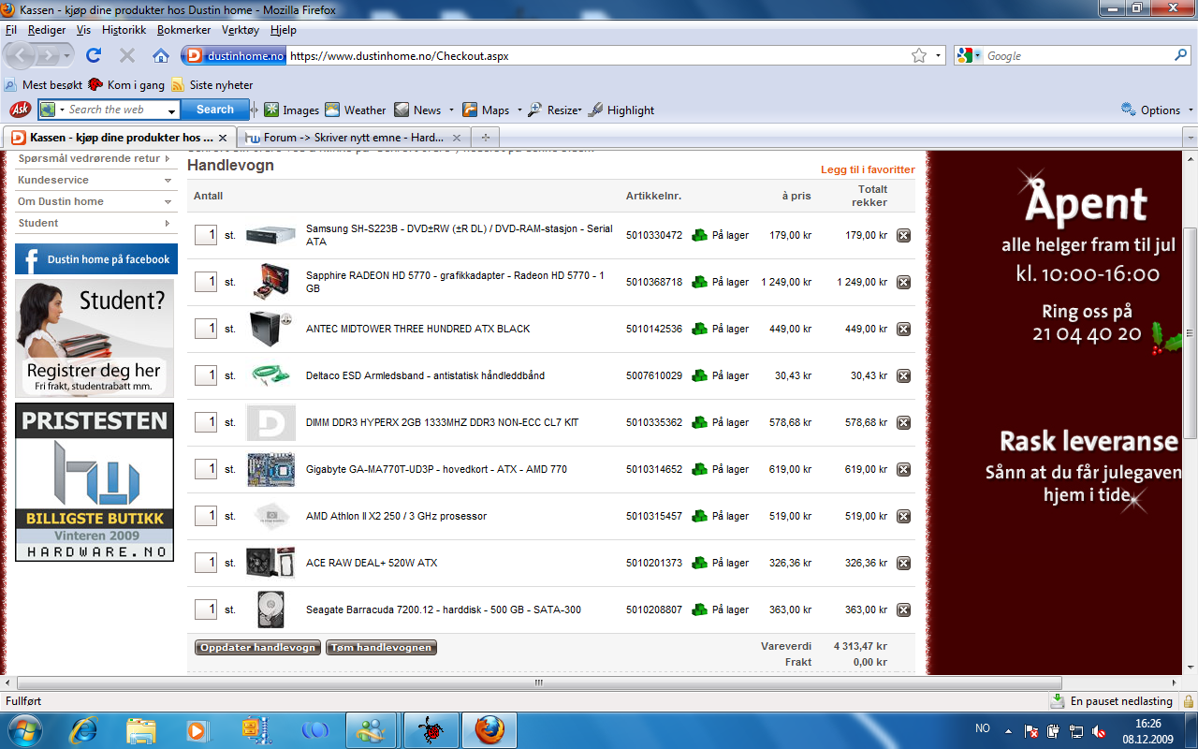Switch to the Forum Skriver nytt emne tab
1198x749 pixels.
pos(353,137)
